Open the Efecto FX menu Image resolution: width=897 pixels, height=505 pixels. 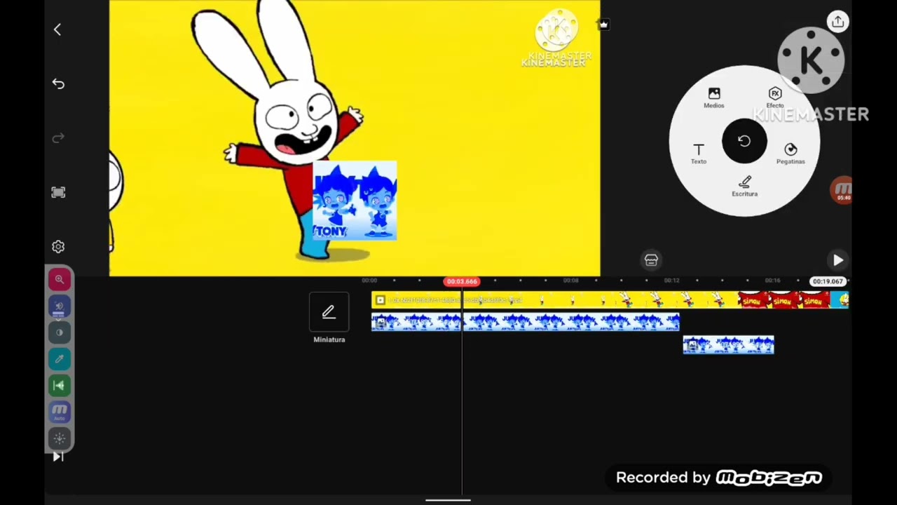tap(775, 97)
